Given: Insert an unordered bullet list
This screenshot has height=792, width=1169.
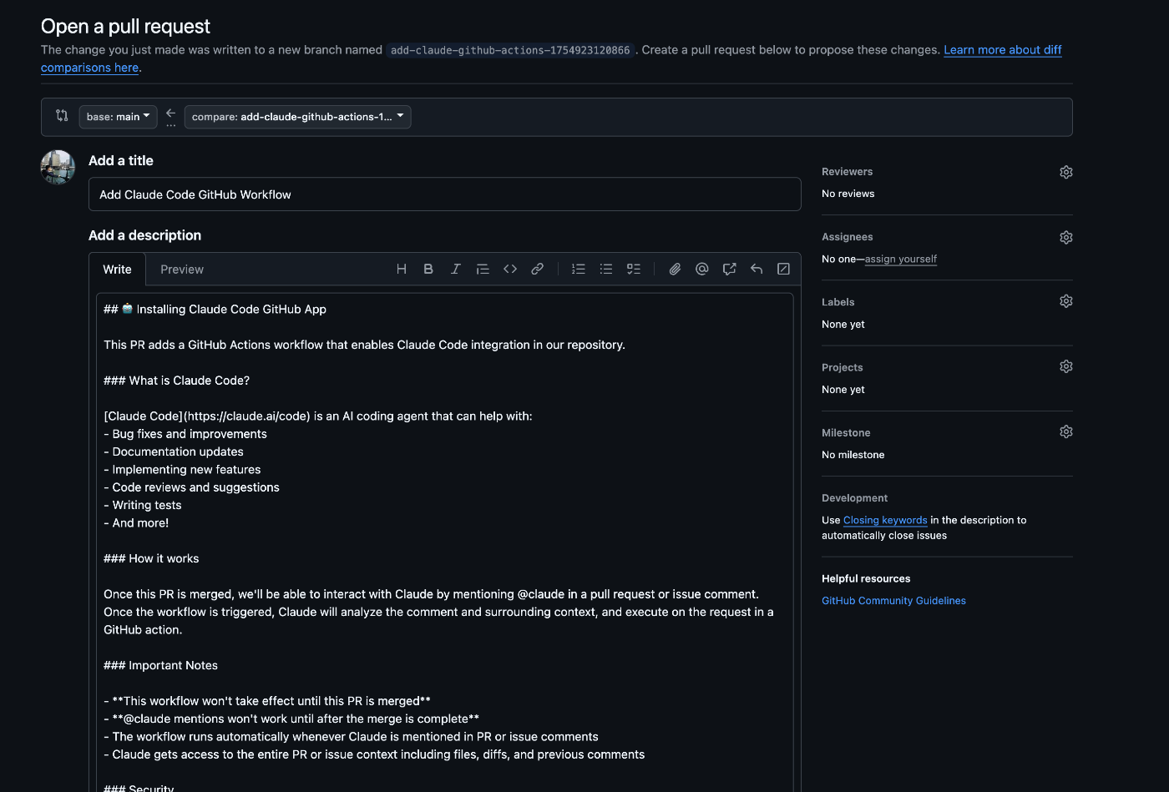Looking at the screenshot, I should [x=606, y=269].
